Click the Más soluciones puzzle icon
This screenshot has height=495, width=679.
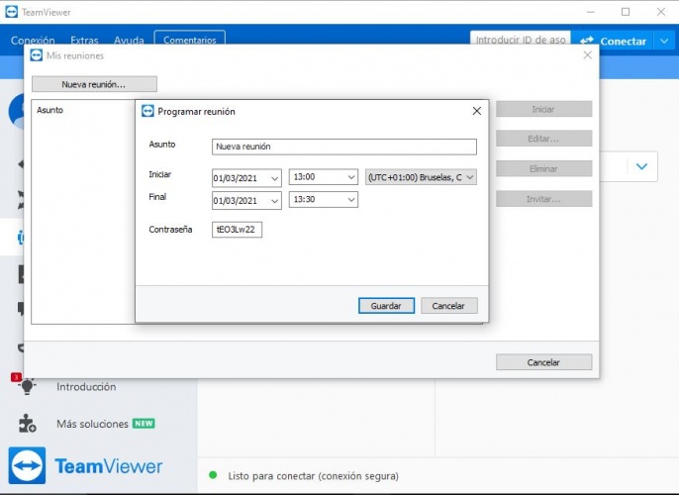click(28, 424)
